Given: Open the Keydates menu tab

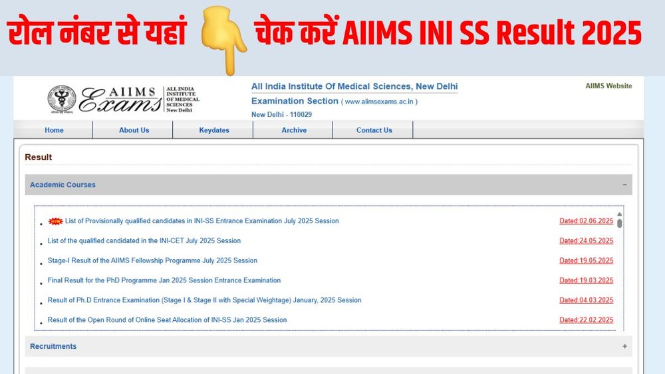Looking at the screenshot, I should 214,130.
